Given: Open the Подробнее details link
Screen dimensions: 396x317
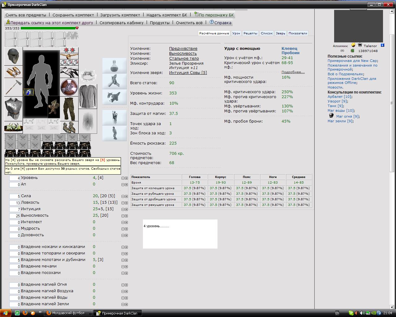Looking at the screenshot, I should 293,72.
